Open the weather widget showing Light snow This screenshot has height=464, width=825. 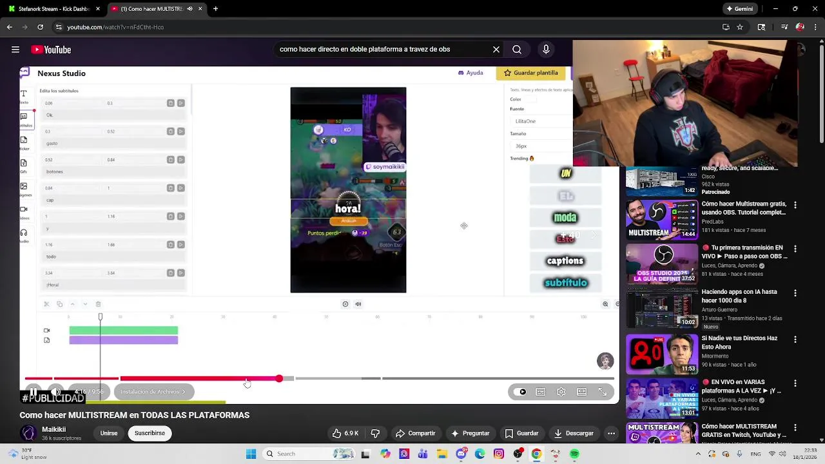coord(26,454)
